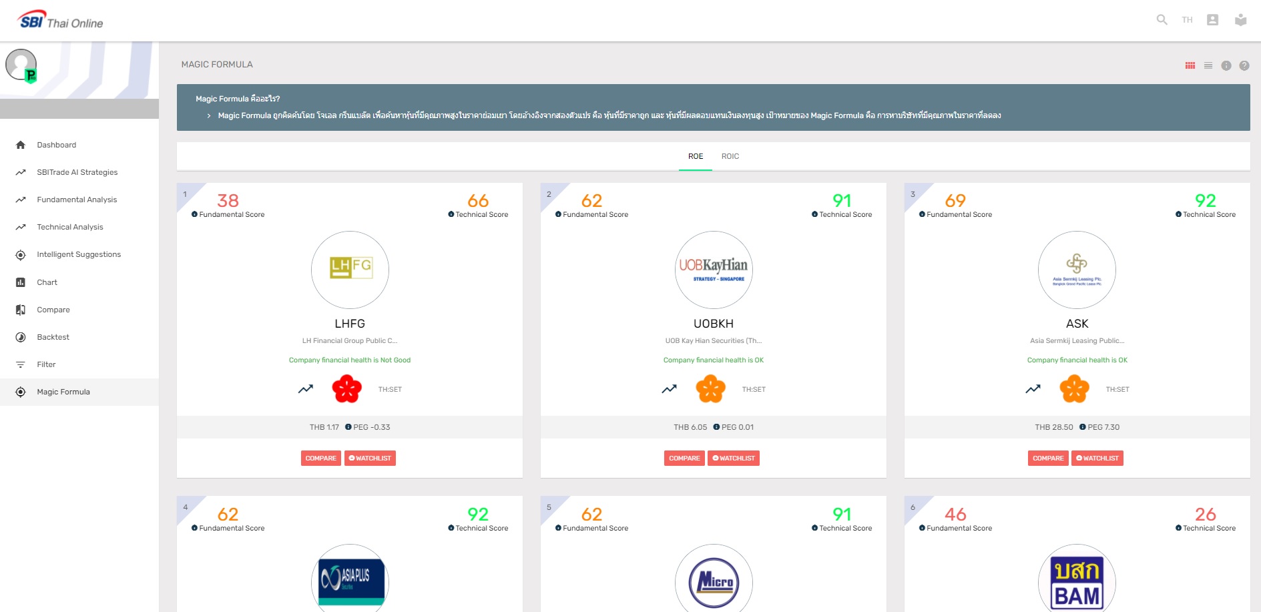Click the Backtest clock icon
The width and height of the screenshot is (1261, 612).
[x=21, y=337]
